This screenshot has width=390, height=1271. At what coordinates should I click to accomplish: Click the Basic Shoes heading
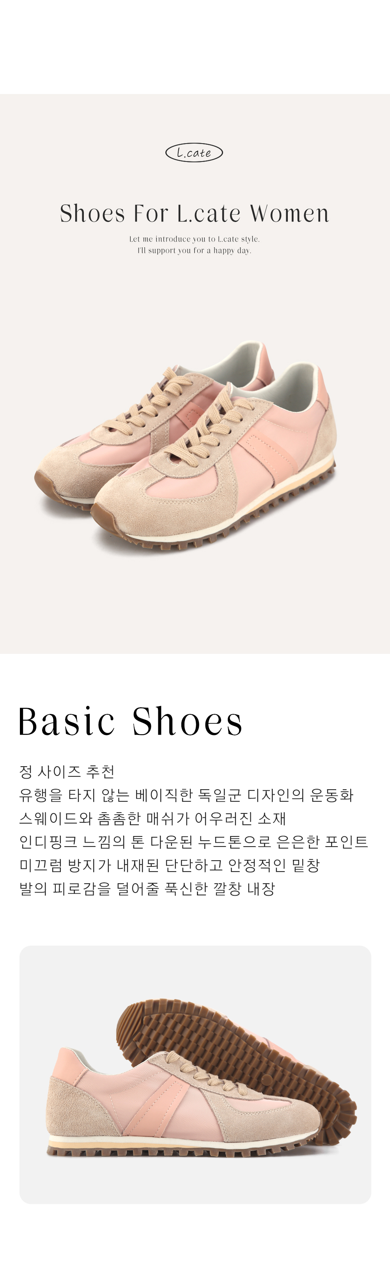pyautogui.click(x=130, y=721)
